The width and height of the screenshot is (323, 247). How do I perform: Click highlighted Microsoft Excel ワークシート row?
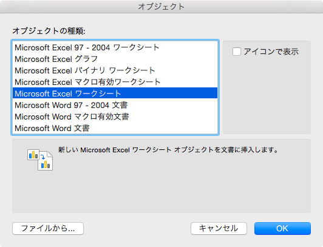(115, 93)
